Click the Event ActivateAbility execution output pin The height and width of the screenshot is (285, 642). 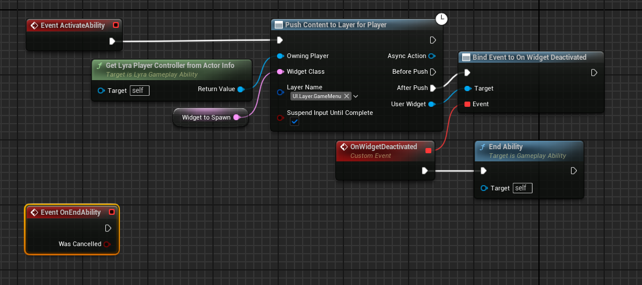112,41
